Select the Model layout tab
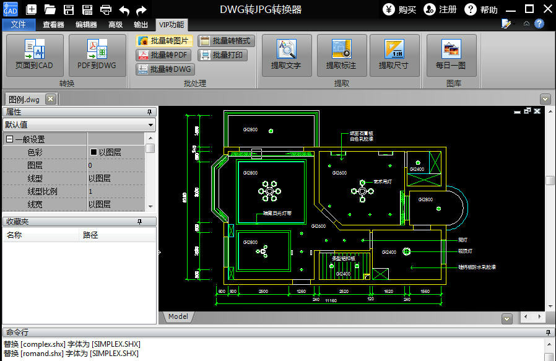This screenshot has width=556, height=361. pyautogui.click(x=178, y=316)
